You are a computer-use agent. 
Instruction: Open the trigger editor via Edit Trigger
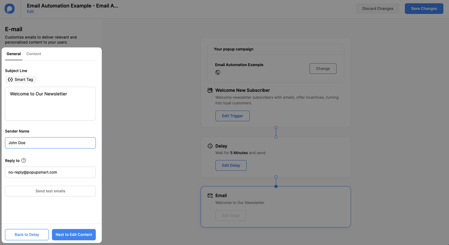pyautogui.click(x=232, y=115)
